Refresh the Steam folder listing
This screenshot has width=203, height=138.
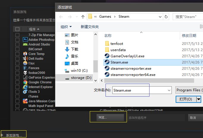(166, 17)
